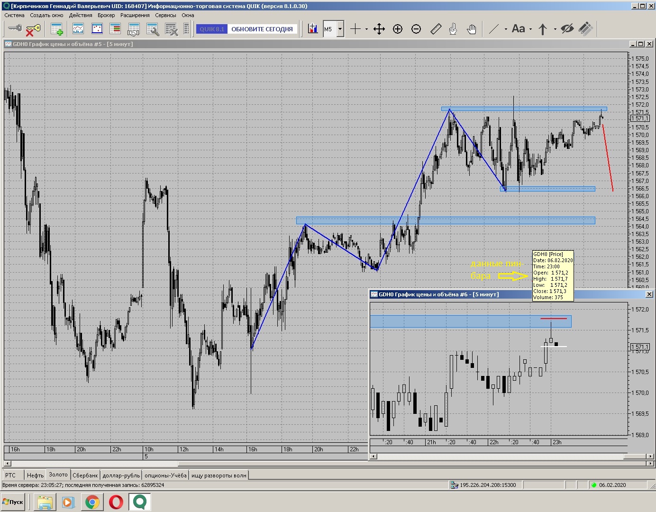Click the disconnect key icon with red cross
Viewport: 656px width, 512px height.
click(33, 29)
